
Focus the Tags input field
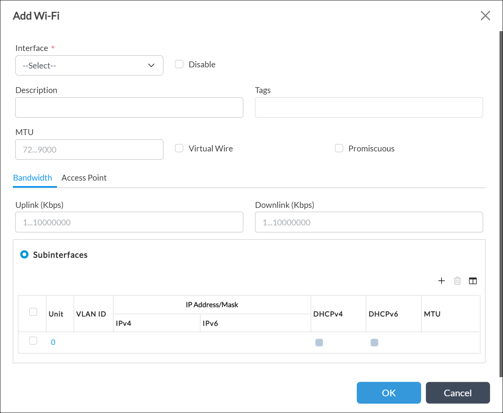368,107
